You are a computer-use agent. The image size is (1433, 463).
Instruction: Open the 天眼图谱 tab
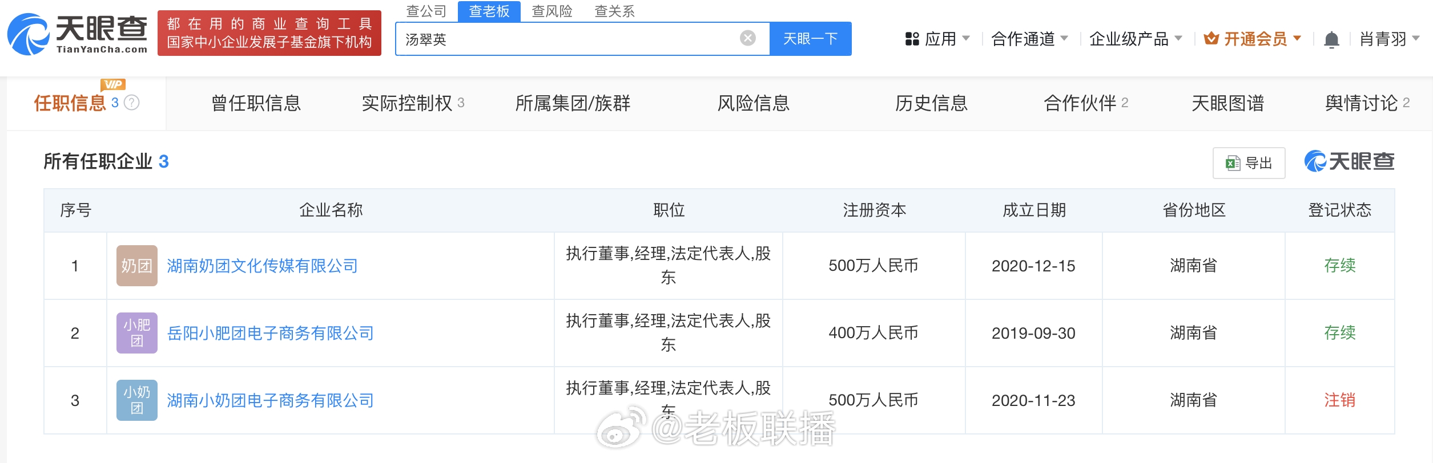1228,103
